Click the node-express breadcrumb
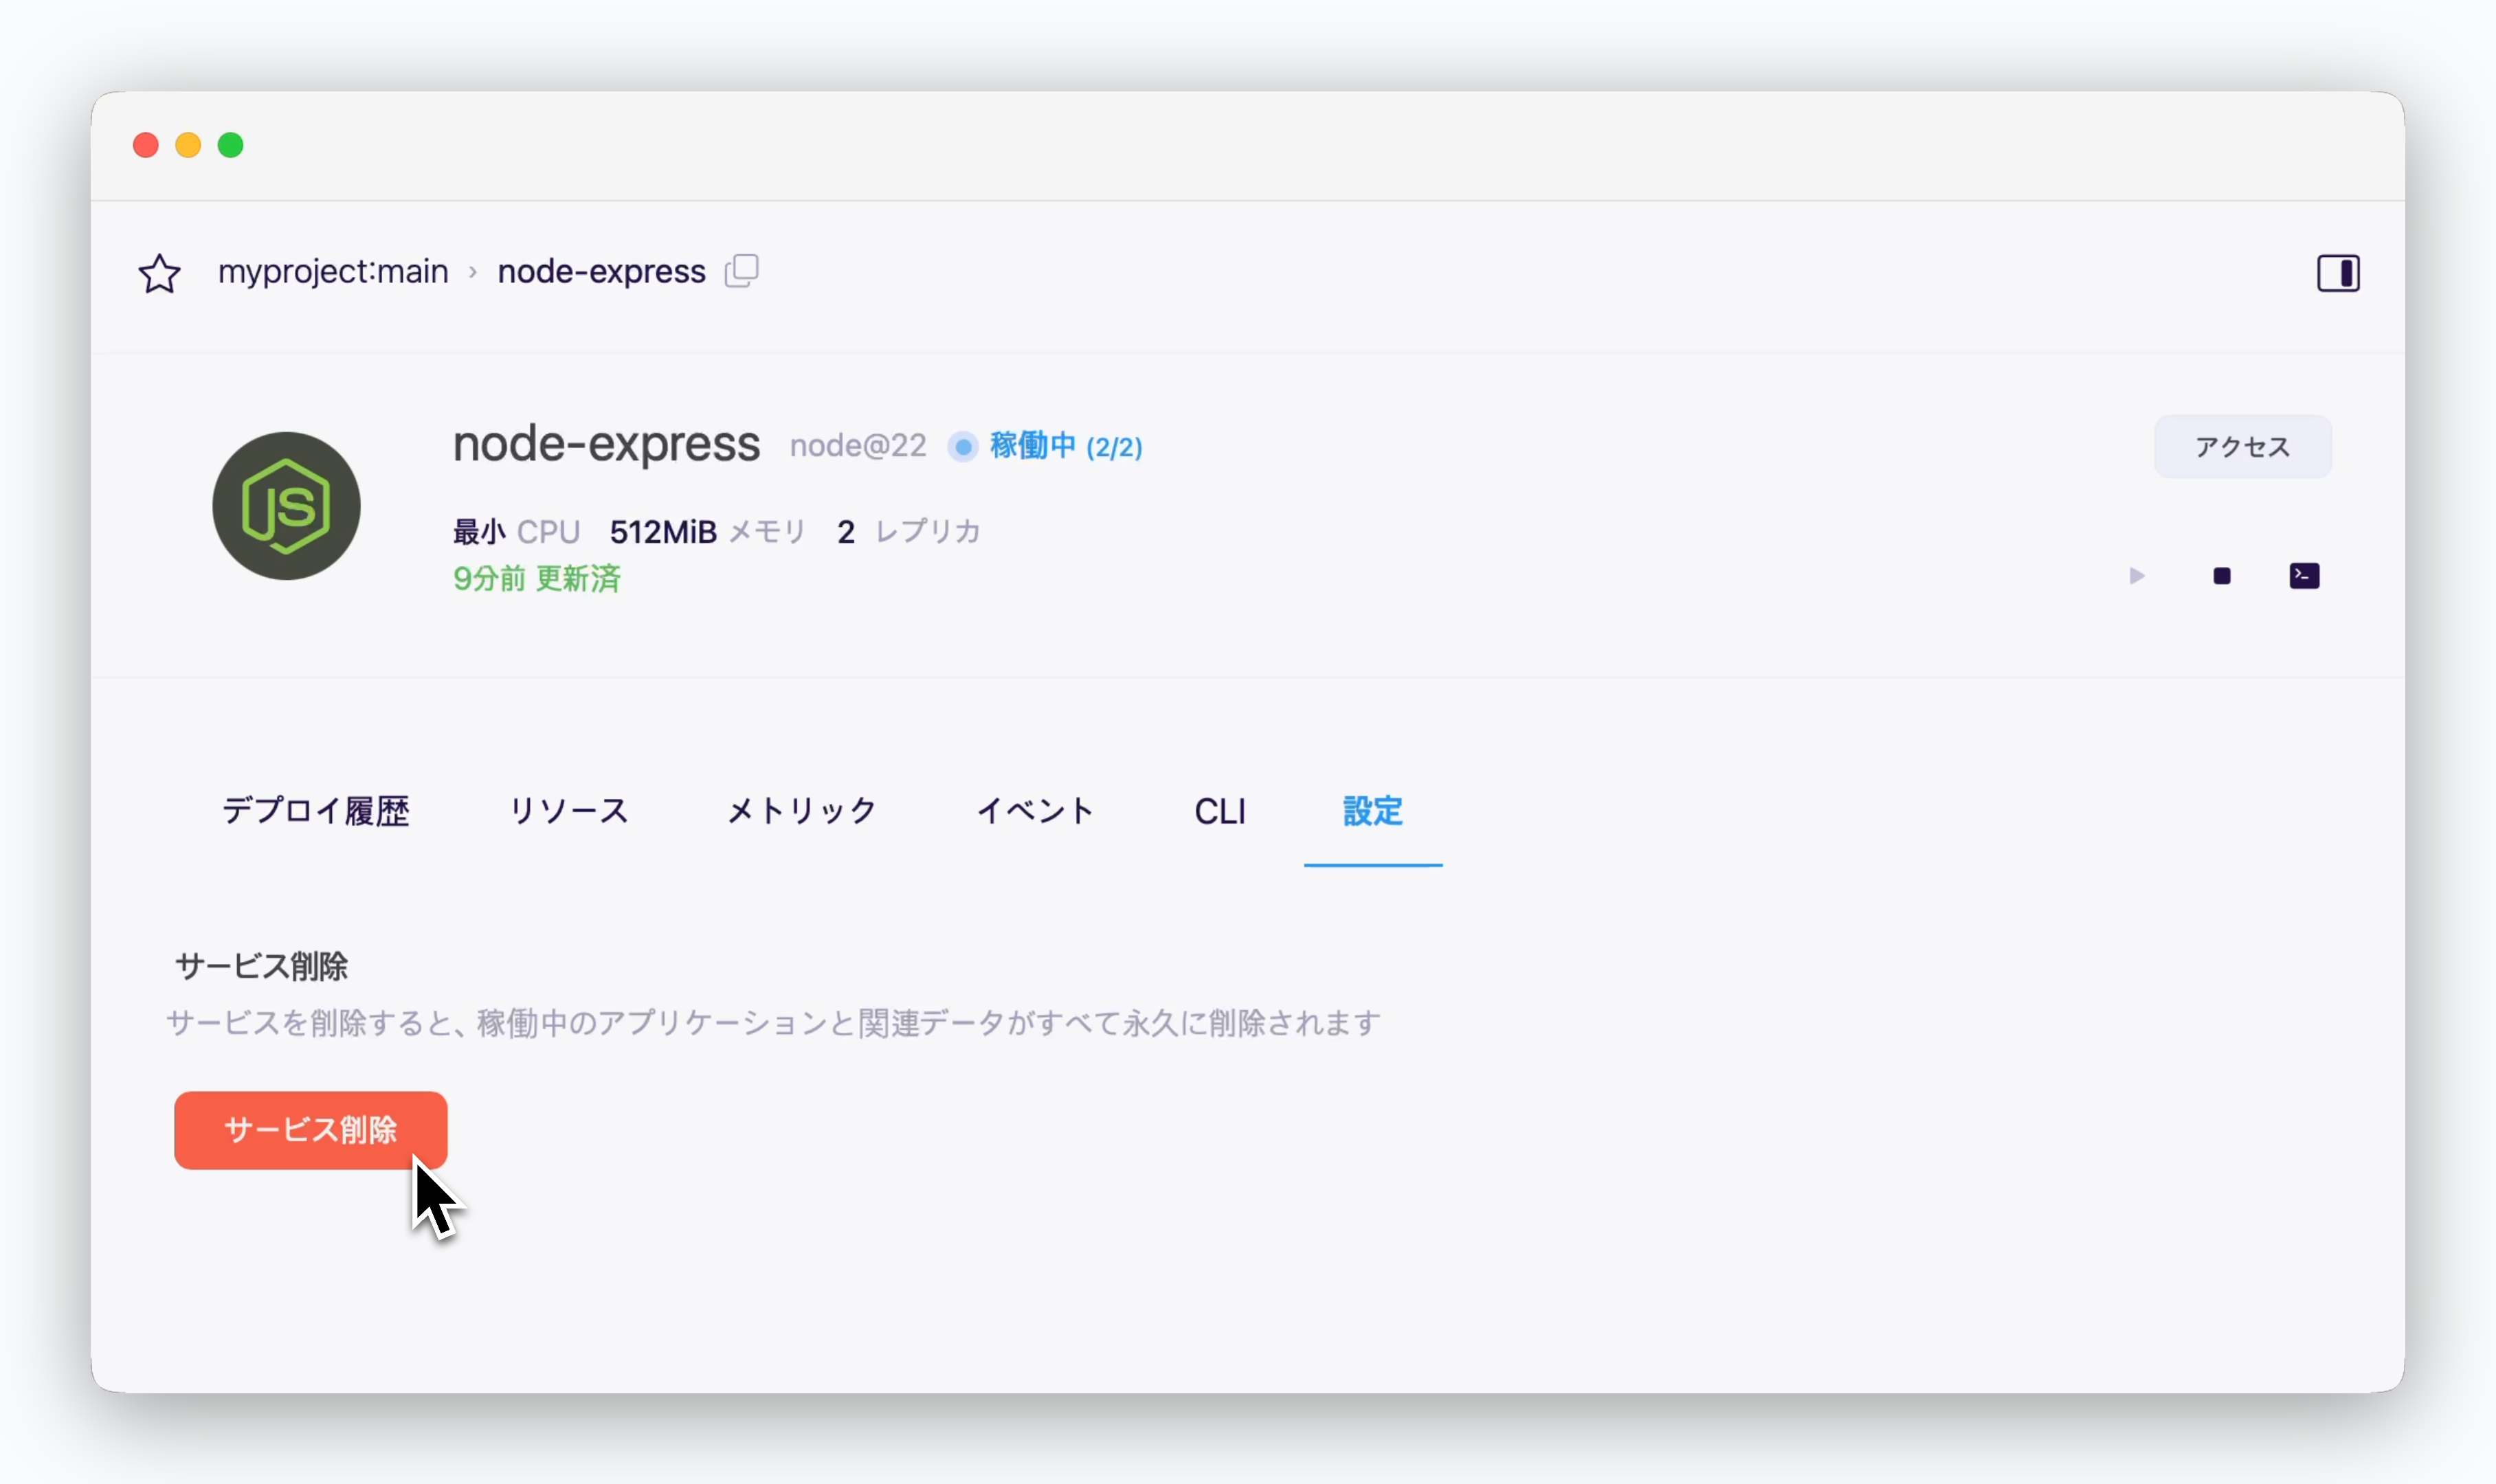Image resolution: width=2496 pixels, height=1484 pixels. 601,272
